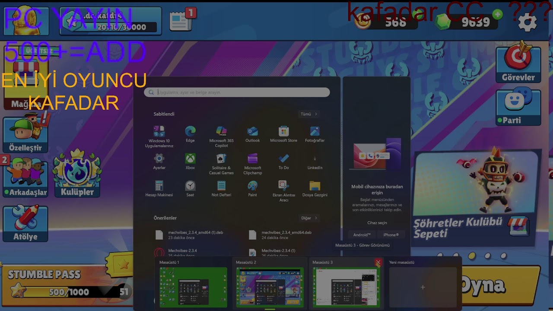Screen dimensions: 553x311
Task: Click Start menu search box
Action: [237, 92]
